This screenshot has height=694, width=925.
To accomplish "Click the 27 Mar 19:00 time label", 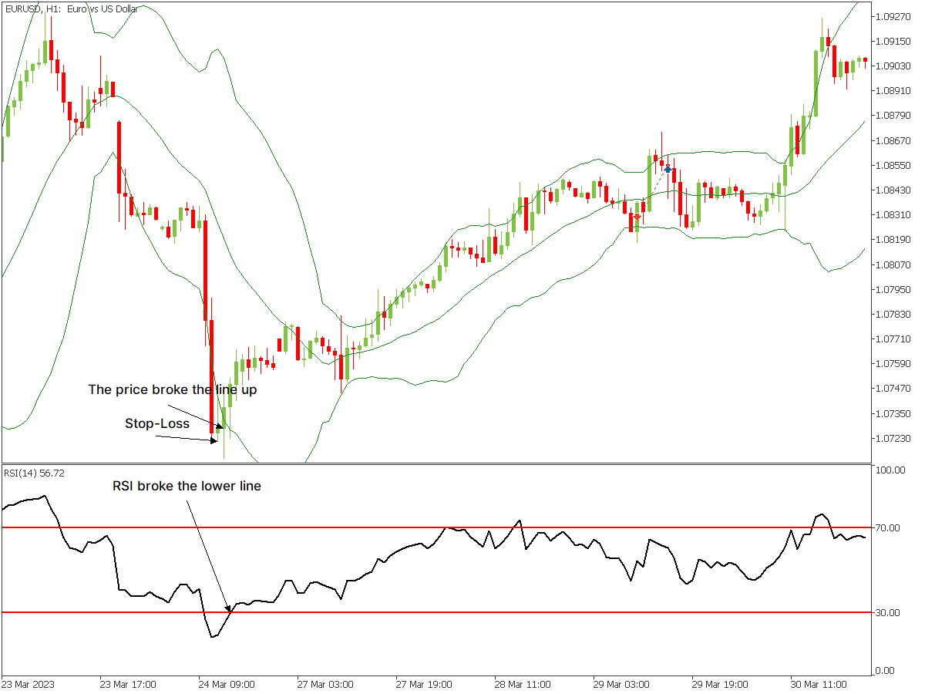I will coord(424,684).
